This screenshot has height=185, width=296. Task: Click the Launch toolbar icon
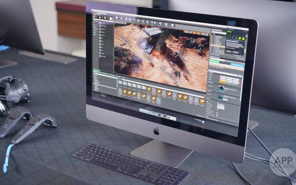[160, 24]
